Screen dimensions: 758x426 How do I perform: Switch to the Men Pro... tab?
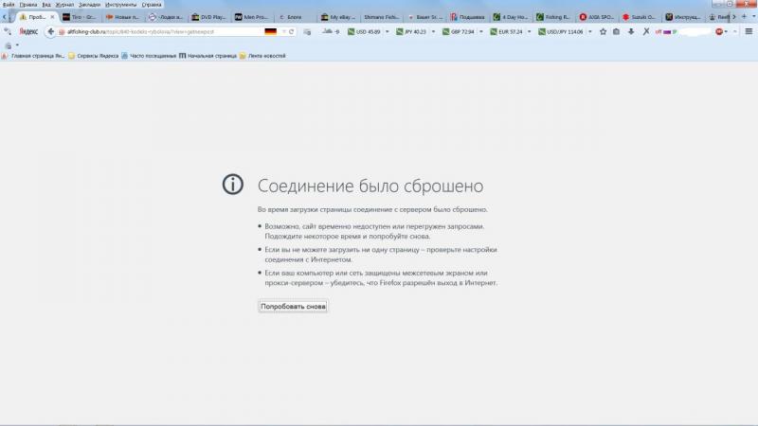(251, 17)
